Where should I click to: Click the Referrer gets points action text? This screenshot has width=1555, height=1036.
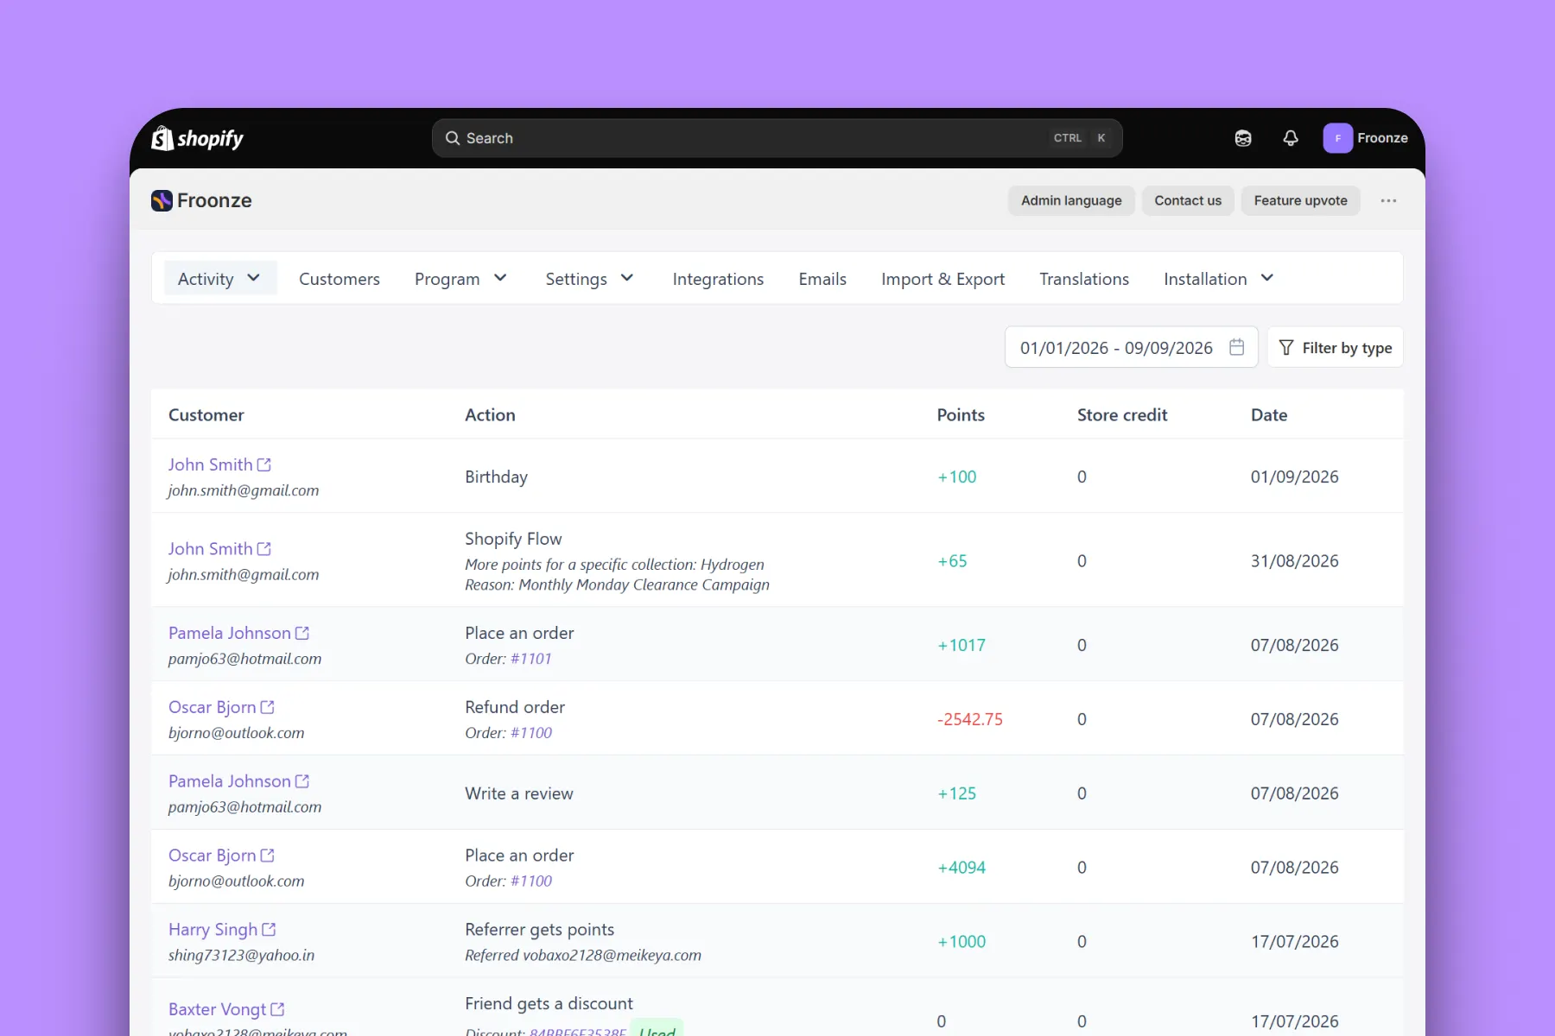(x=540, y=930)
